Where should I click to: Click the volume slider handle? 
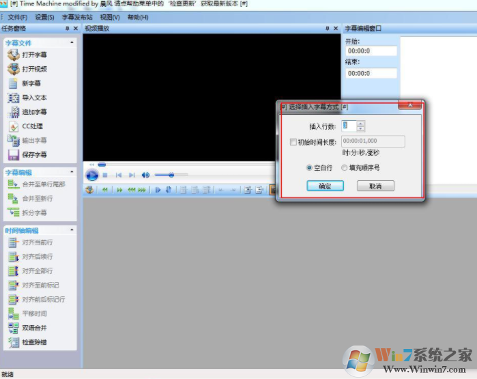click(171, 175)
